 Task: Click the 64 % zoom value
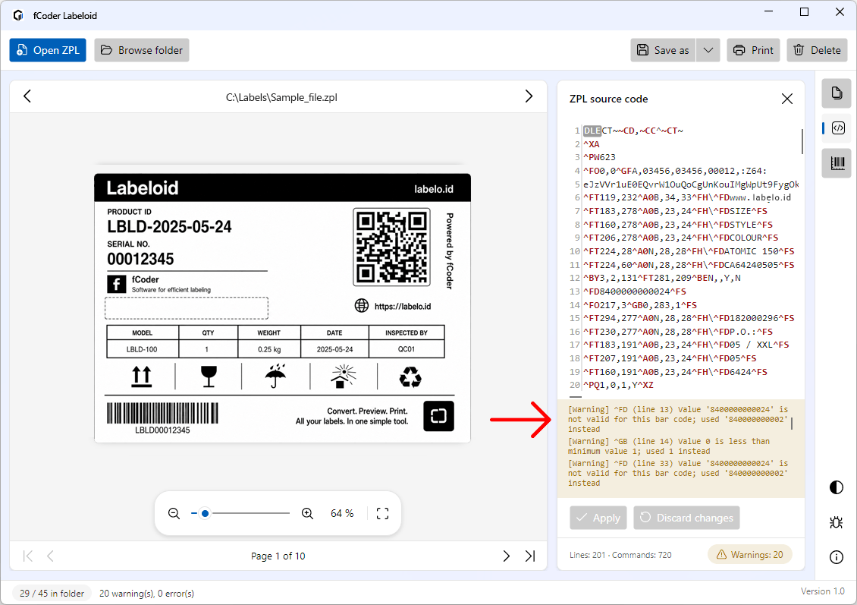[342, 514]
